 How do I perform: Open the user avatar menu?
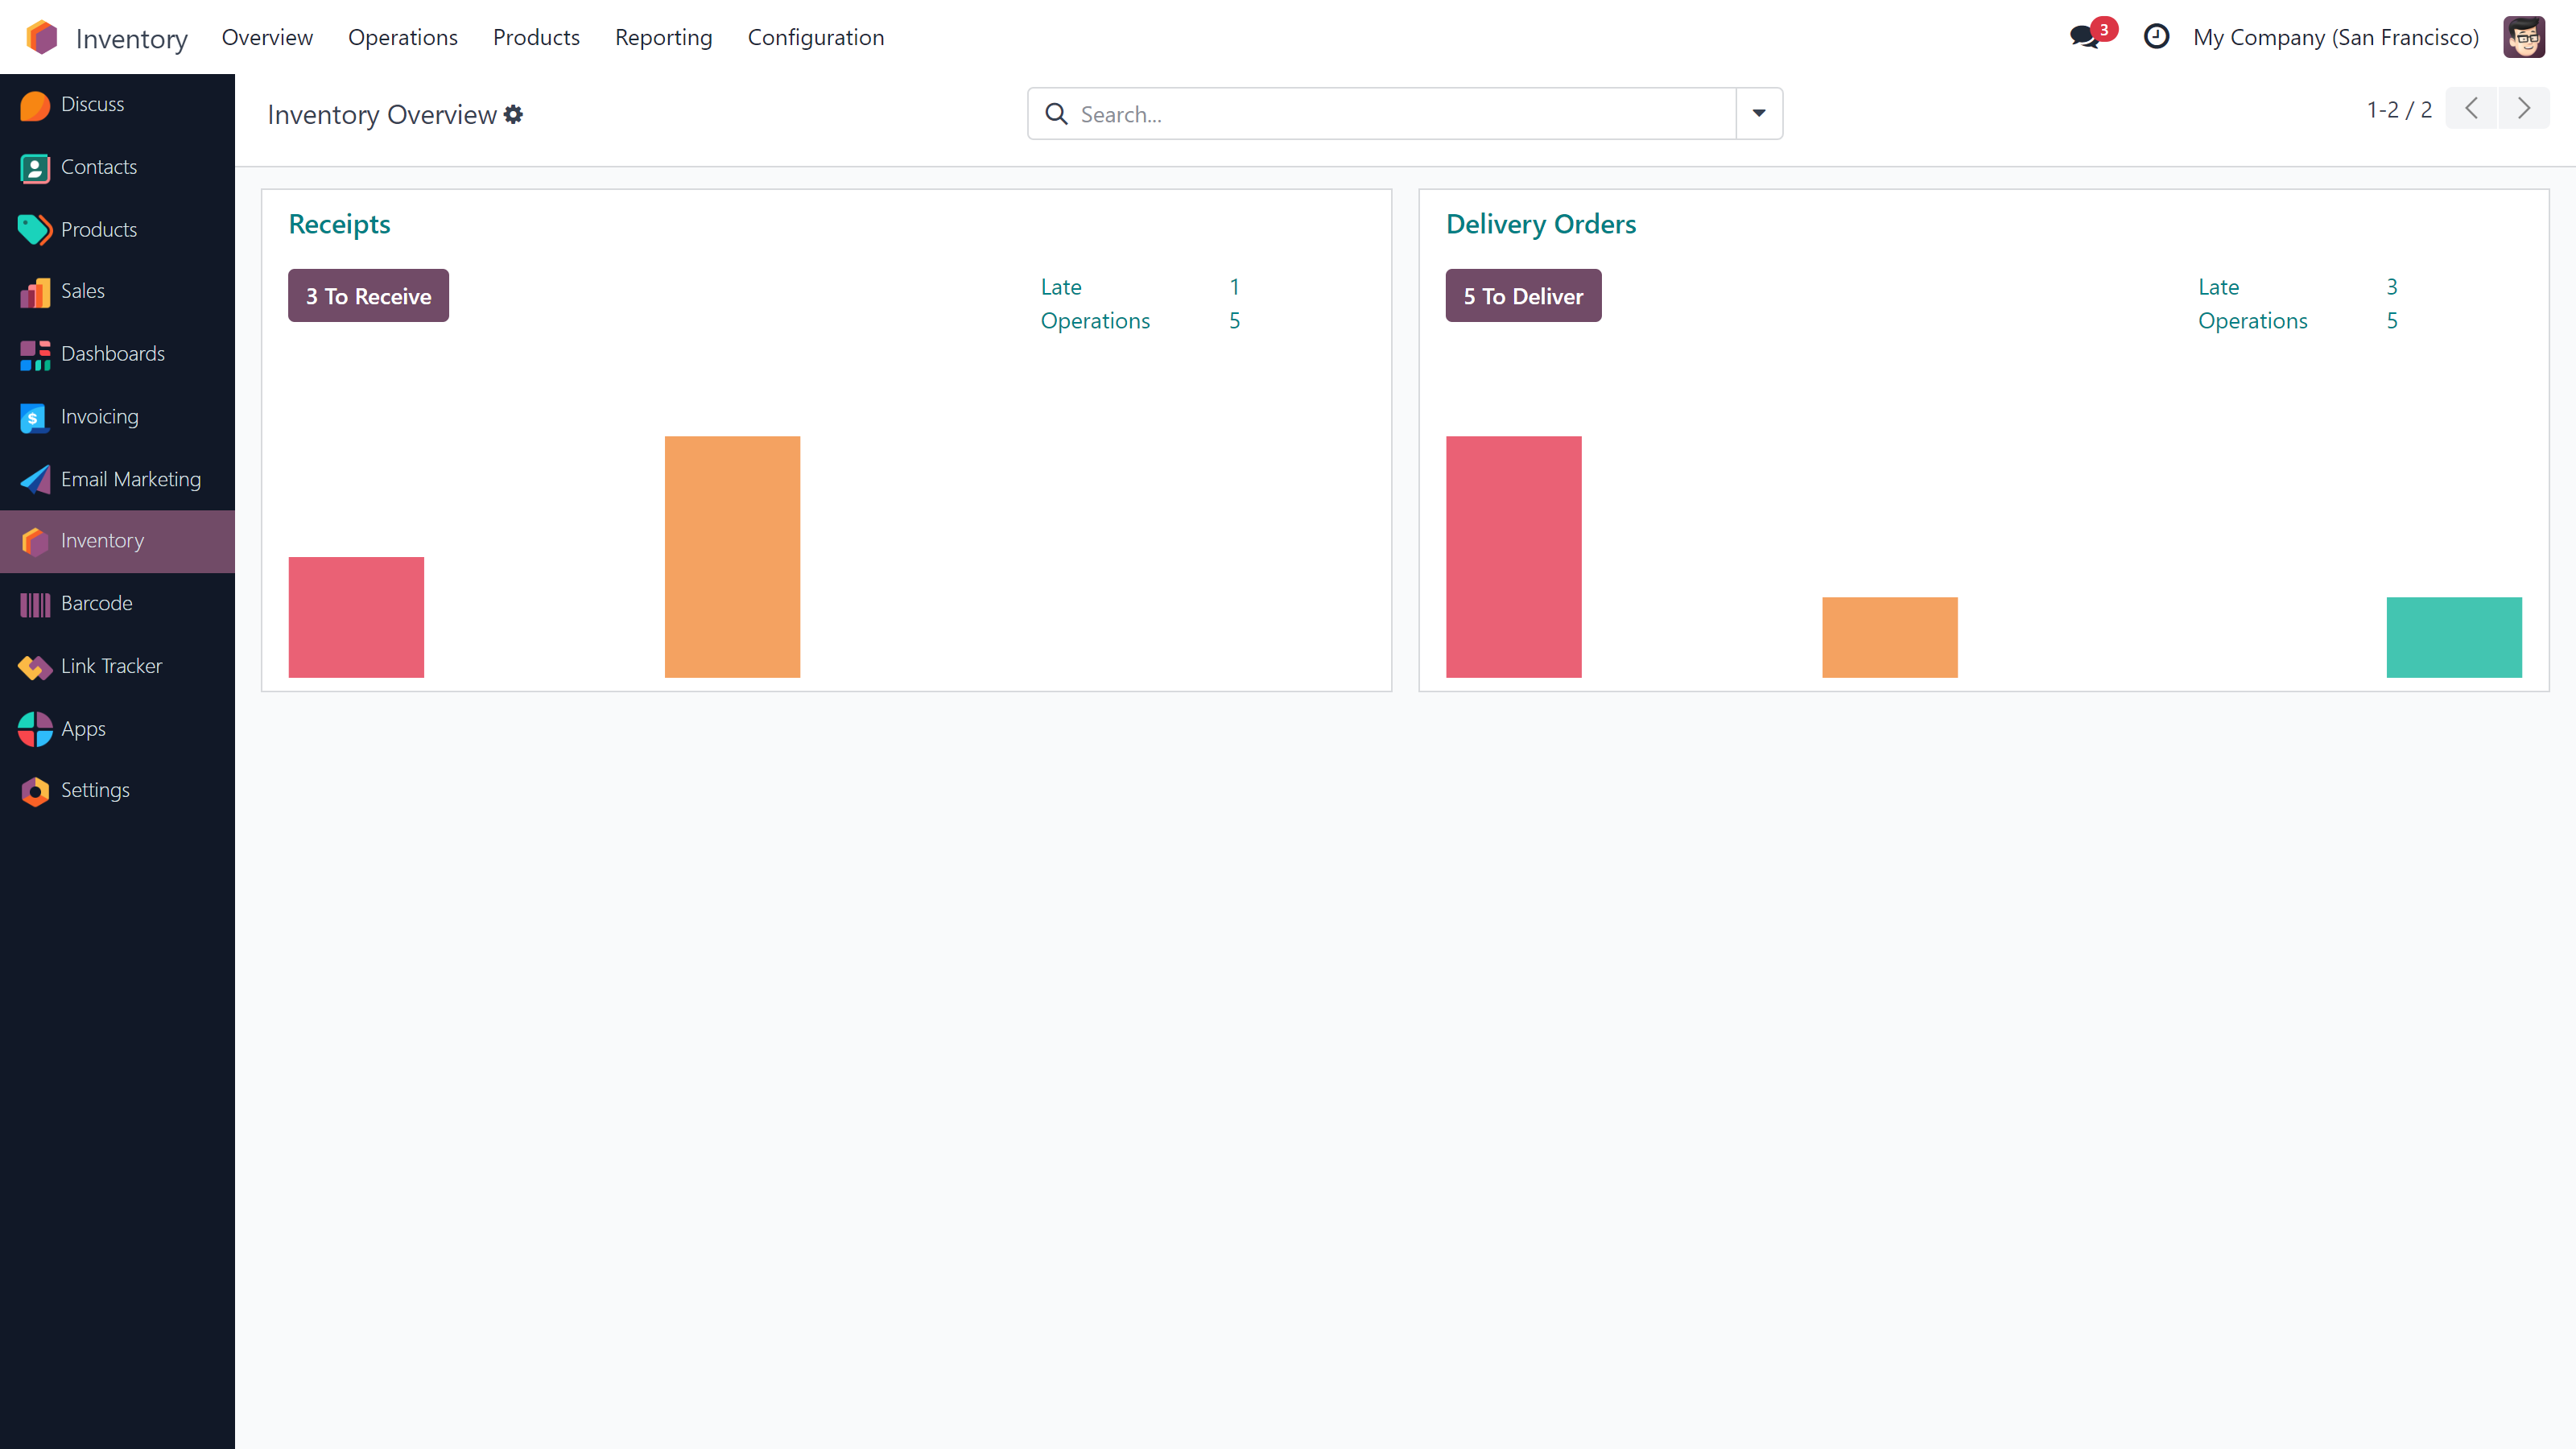(x=2523, y=37)
